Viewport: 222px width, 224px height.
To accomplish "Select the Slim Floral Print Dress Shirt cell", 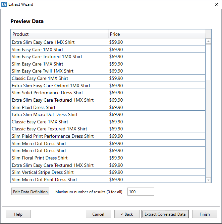I will pos(40,158).
